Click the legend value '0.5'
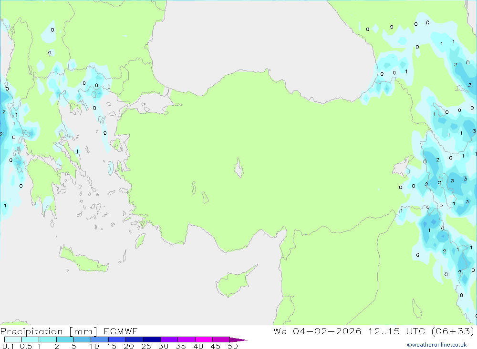This screenshot has height=349, width=477. tap(26, 346)
